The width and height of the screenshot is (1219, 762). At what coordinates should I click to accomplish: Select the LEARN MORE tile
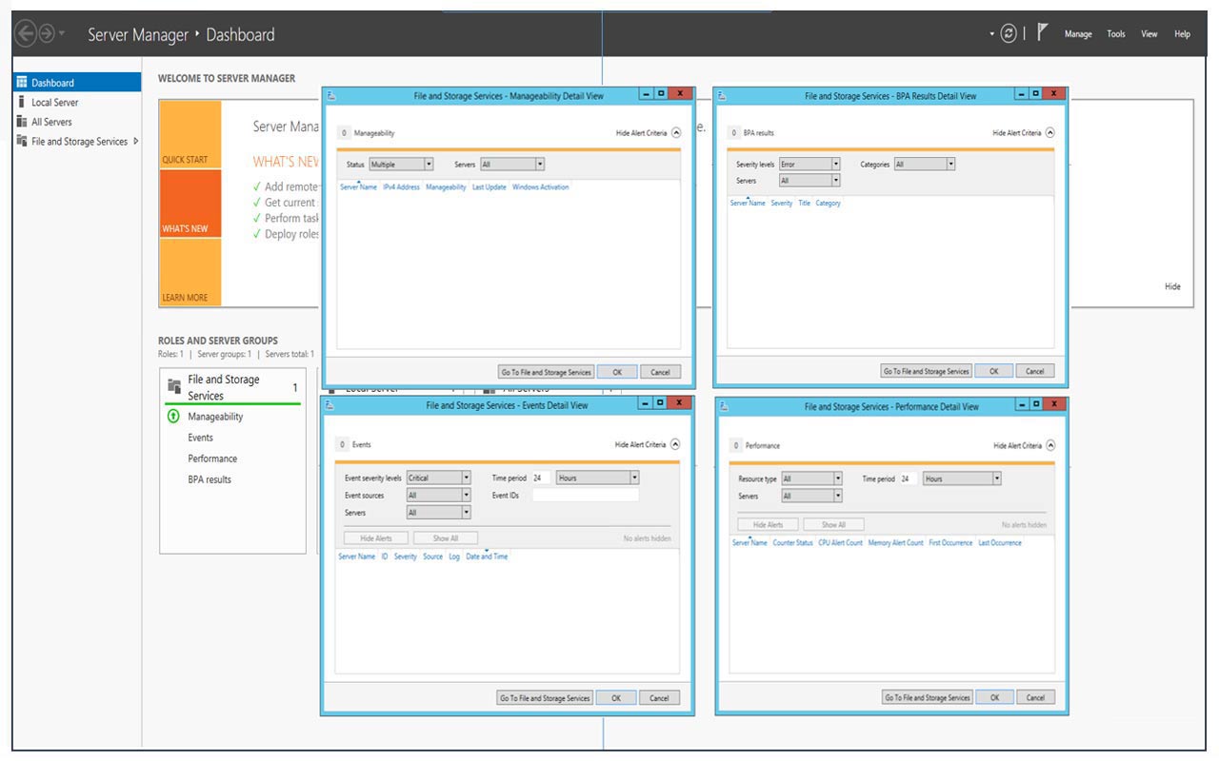[190, 272]
